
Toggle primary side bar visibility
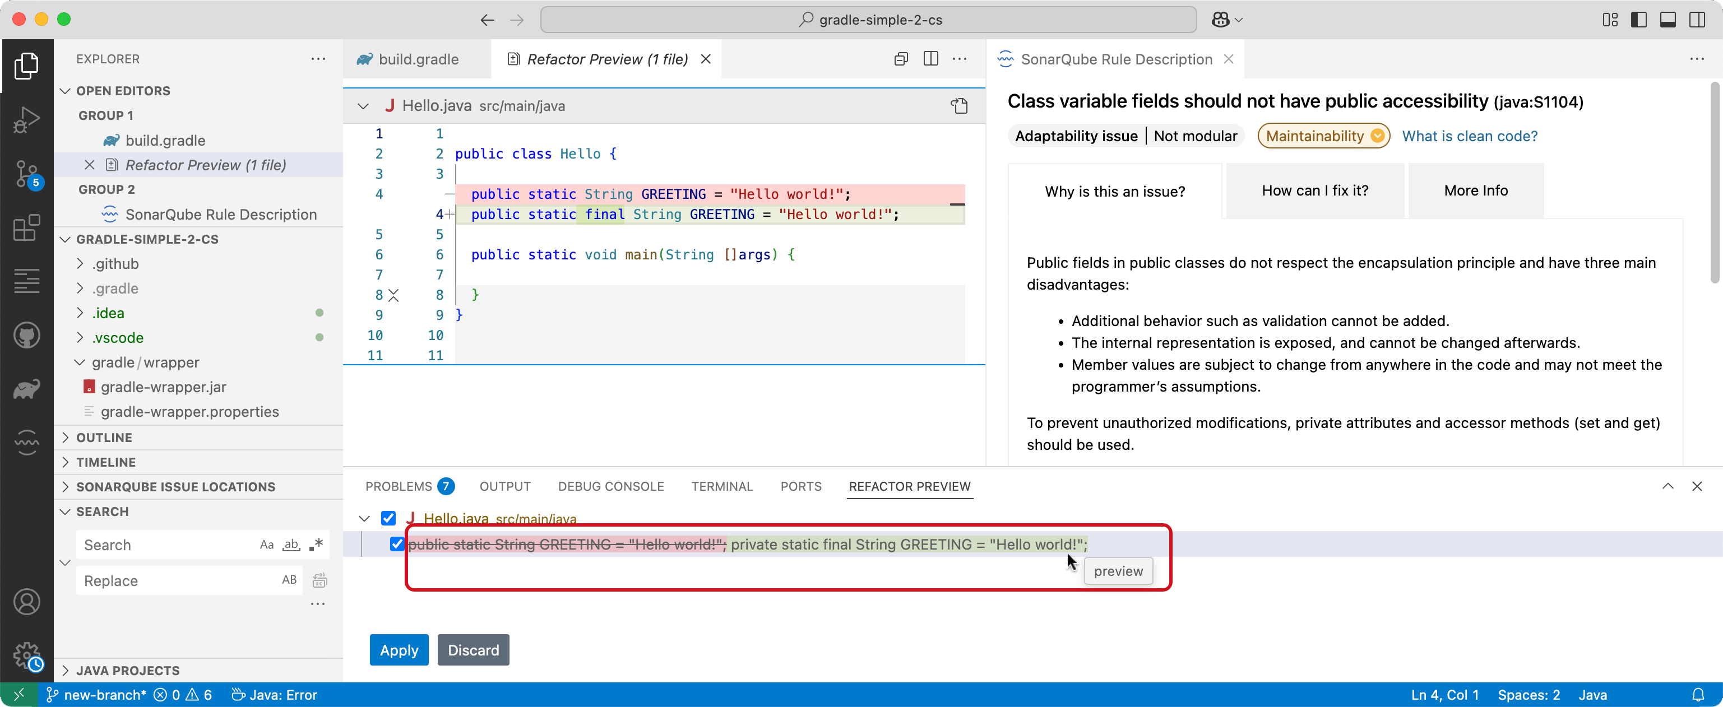(1639, 20)
